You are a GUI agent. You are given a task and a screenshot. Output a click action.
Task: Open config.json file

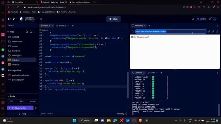[22, 55]
